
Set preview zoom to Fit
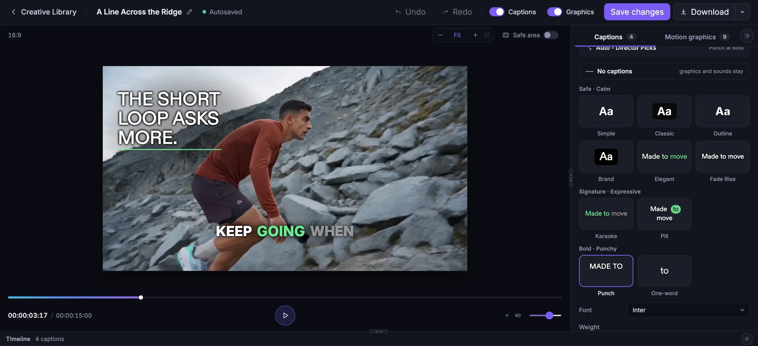[x=457, y=35]
